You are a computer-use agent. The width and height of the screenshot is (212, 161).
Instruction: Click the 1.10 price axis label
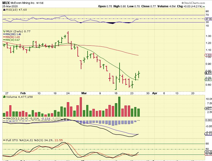208,50
